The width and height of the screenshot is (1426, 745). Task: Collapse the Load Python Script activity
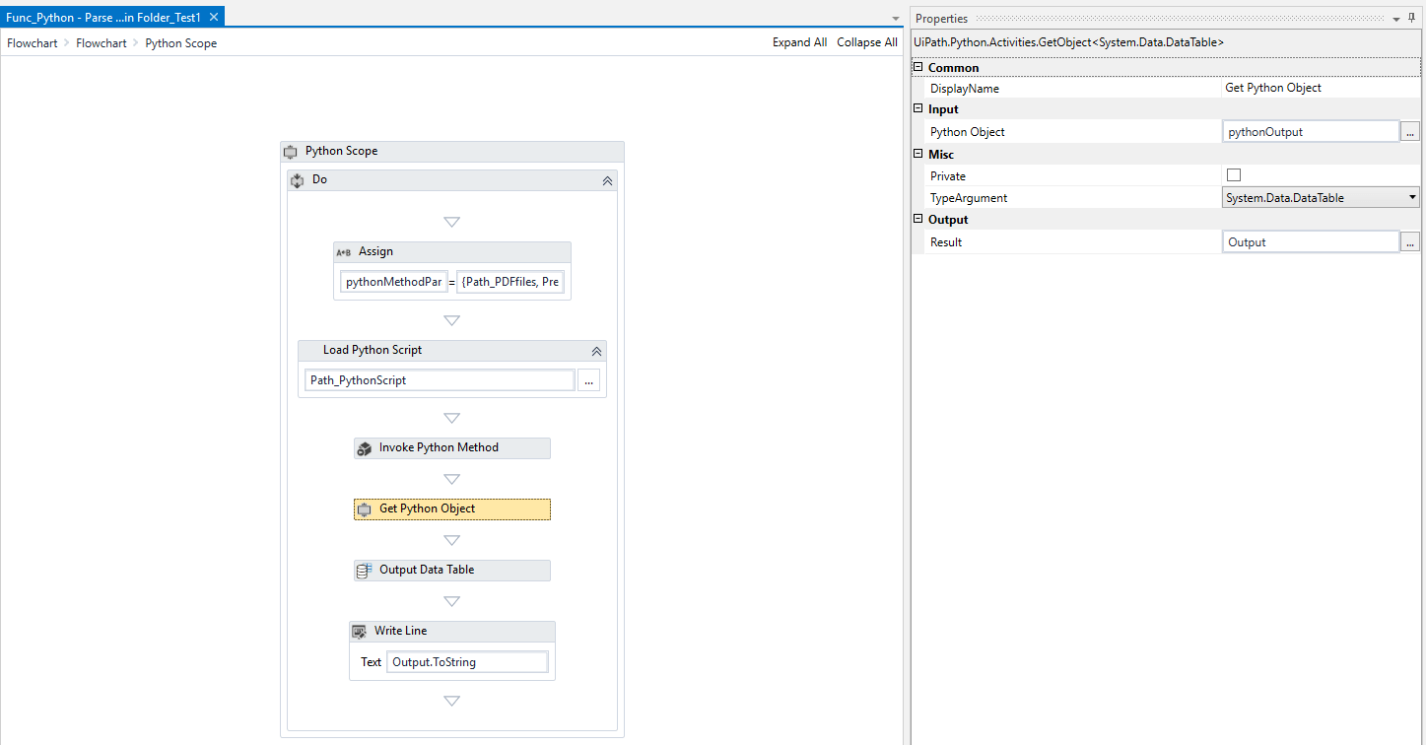pos(596,351)
